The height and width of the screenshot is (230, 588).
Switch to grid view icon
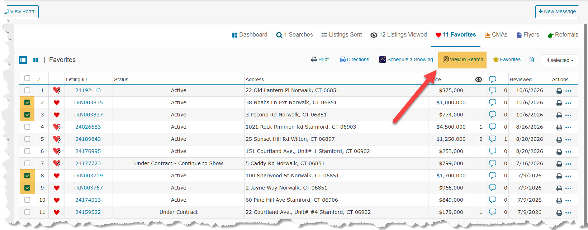(36, 60)
